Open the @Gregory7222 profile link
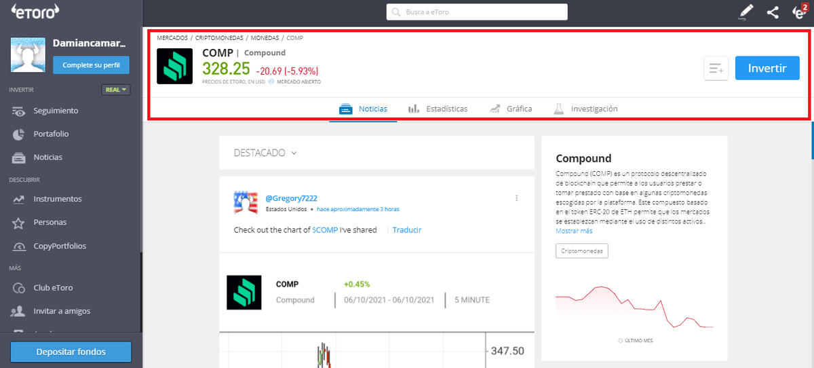Viewport: 814px width, 368px height. [x=291, y=198]
